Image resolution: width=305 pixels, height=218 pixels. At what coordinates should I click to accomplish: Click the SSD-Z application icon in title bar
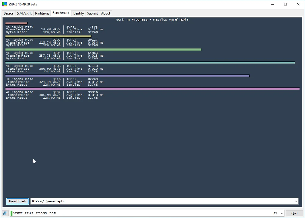point(5,4)
